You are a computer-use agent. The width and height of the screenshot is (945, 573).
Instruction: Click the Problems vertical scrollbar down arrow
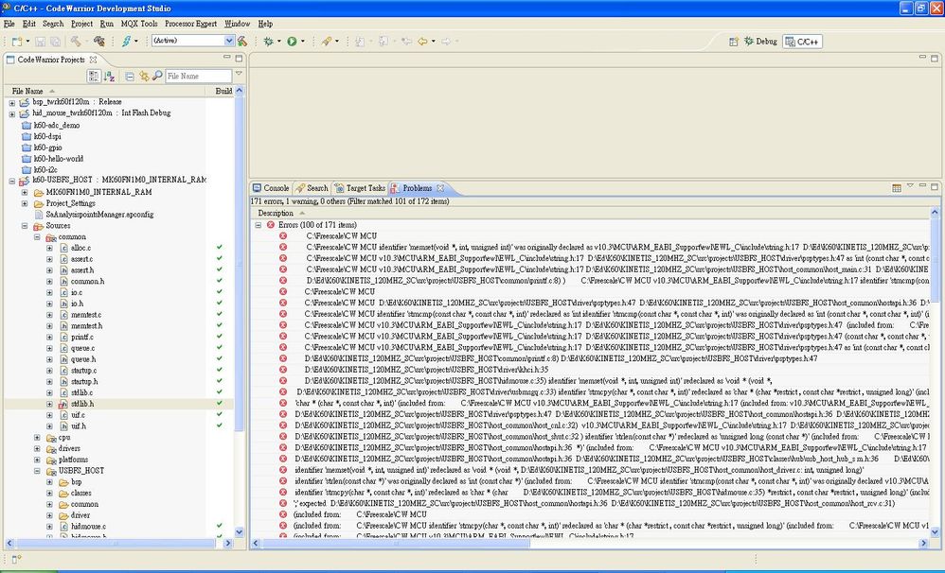[935, 532]
